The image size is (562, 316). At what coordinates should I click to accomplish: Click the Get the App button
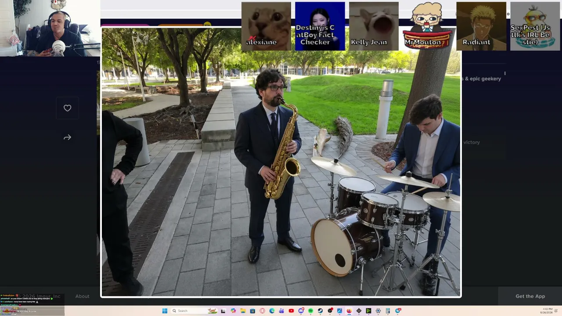(530, 296)
